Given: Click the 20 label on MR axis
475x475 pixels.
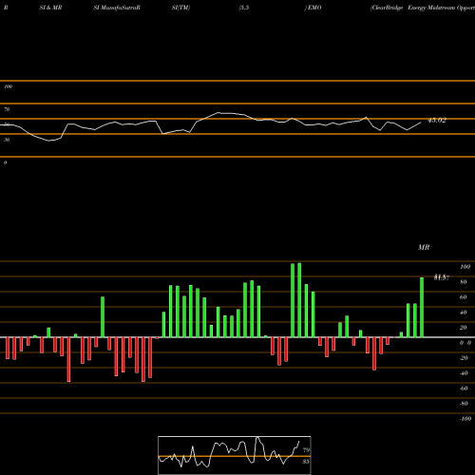Looking at the screenshot, I should [x=464, y=328].
